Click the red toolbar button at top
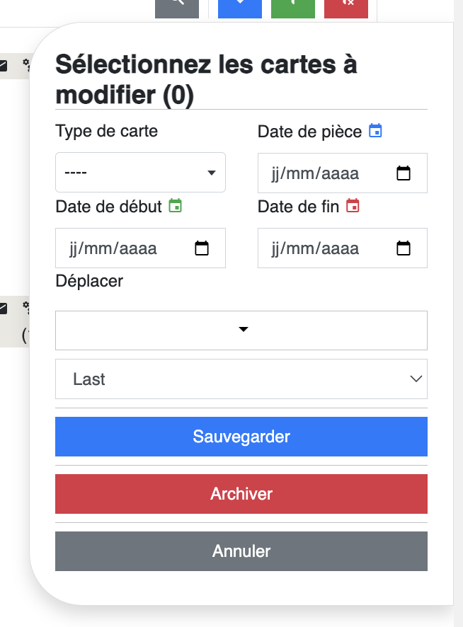 346,8
